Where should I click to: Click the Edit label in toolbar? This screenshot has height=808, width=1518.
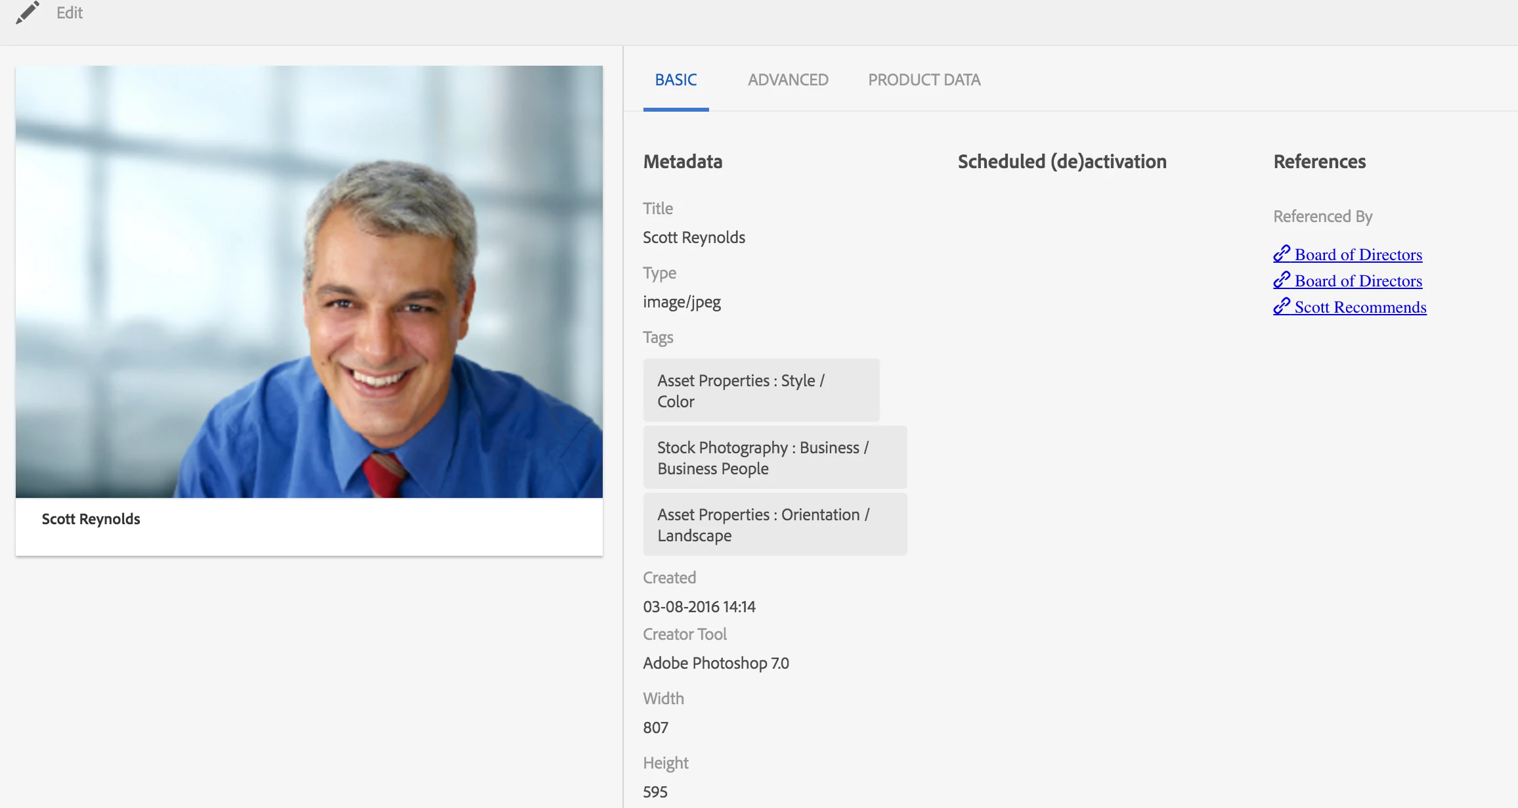tap(69, 13)
